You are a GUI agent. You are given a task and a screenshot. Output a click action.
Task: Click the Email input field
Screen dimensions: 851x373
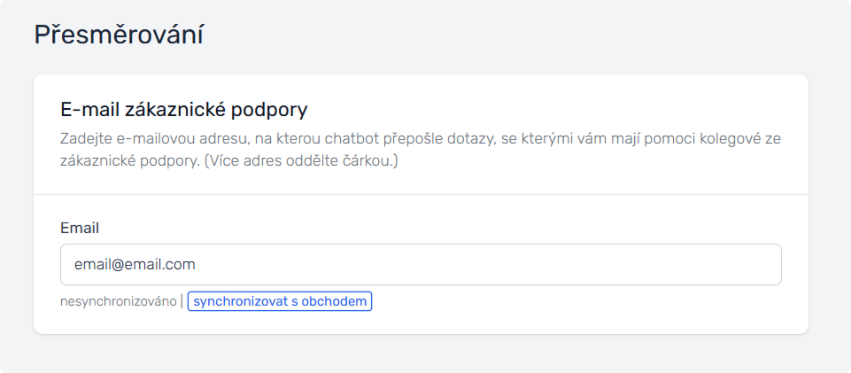coord(421,264)
